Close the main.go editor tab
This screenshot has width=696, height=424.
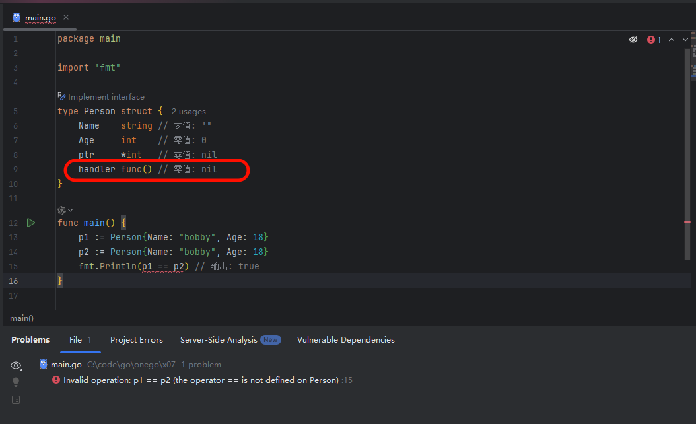tap(66, 17)
